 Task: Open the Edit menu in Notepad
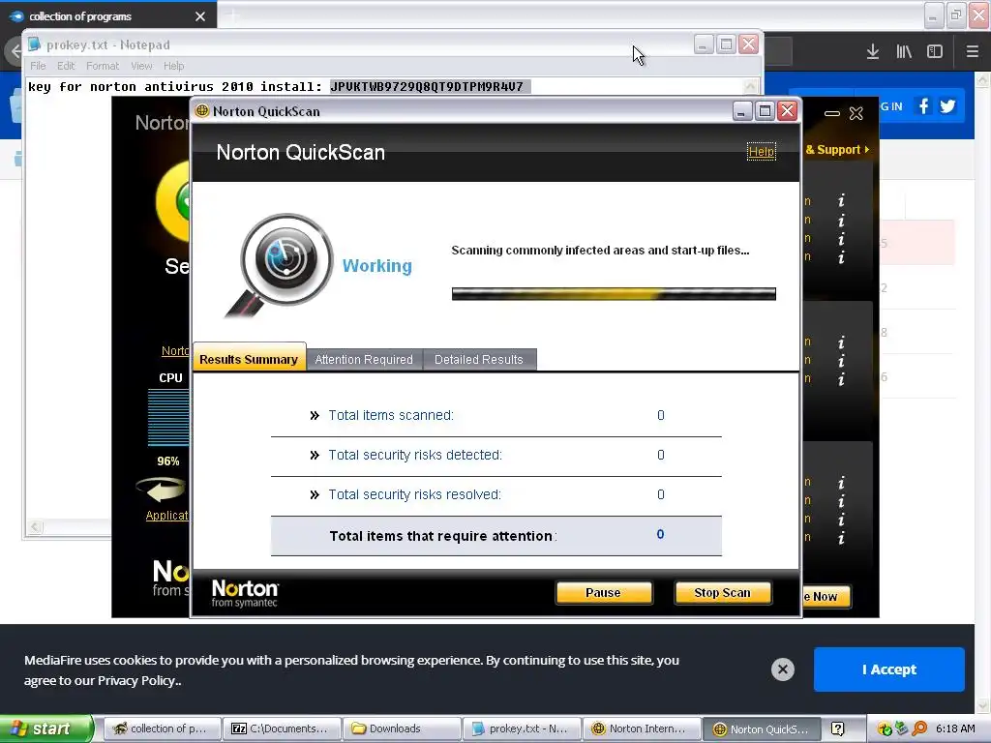click(66, 66)
